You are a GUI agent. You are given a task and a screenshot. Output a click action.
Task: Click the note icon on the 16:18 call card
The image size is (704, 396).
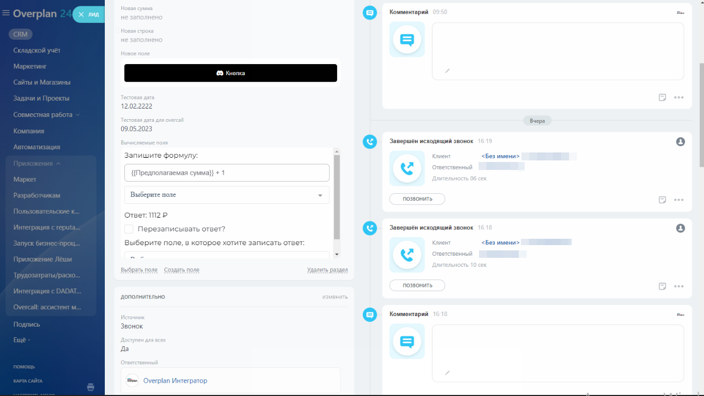coord(662,286)
